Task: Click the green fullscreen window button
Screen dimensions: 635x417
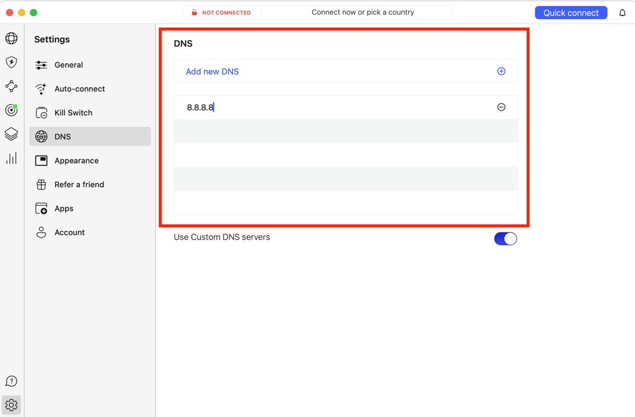Action: [x=33, y=12]
